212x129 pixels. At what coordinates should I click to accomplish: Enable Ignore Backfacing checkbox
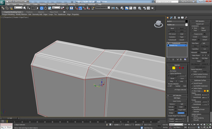(x=169, y=73)
